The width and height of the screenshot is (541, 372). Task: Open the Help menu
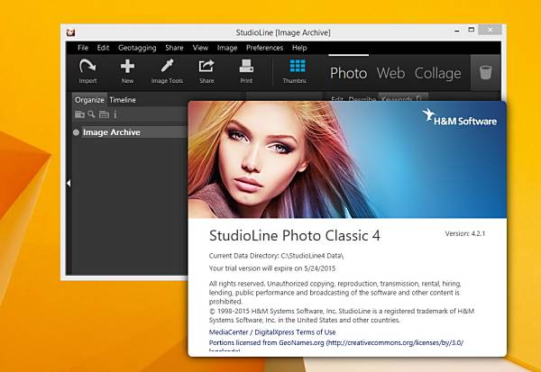point(299,48)
